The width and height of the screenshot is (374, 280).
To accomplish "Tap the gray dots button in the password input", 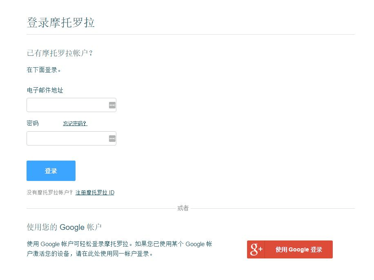I will point(112,138).
